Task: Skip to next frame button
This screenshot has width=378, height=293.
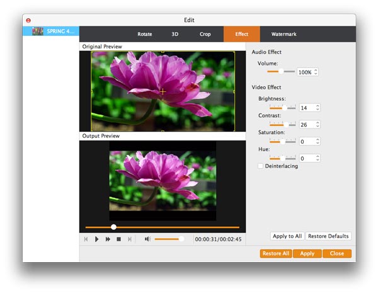Action: [x=129, y=239]
